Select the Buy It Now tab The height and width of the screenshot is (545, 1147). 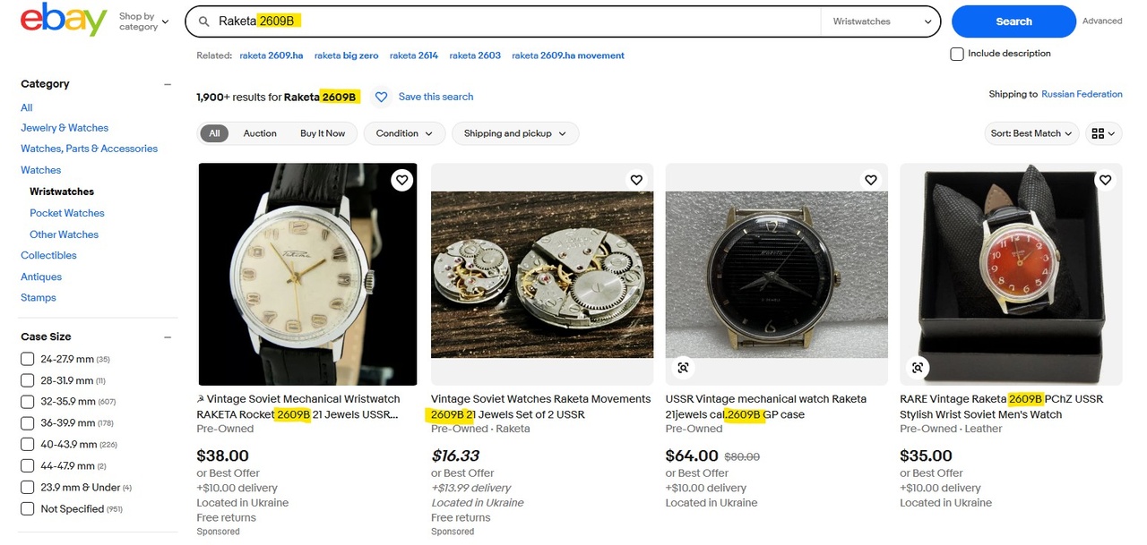point(323,133)
